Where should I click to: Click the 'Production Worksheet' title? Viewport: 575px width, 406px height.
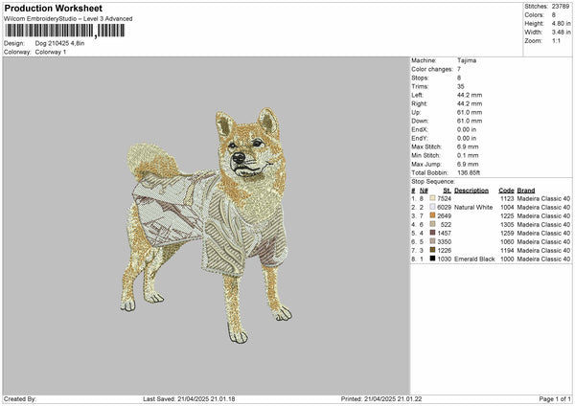(54, 8)
